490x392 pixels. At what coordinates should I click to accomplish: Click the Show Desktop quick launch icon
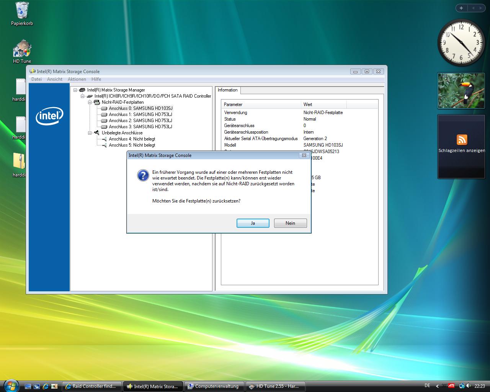click(28, 386)
